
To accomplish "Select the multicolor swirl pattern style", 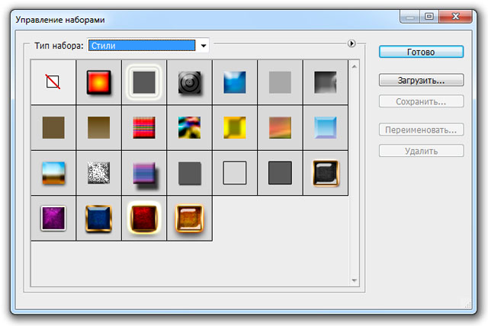I will pos(189,127).
